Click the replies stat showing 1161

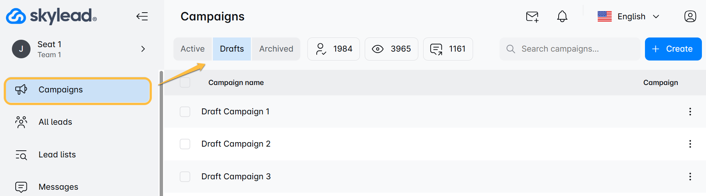(448, 49)
